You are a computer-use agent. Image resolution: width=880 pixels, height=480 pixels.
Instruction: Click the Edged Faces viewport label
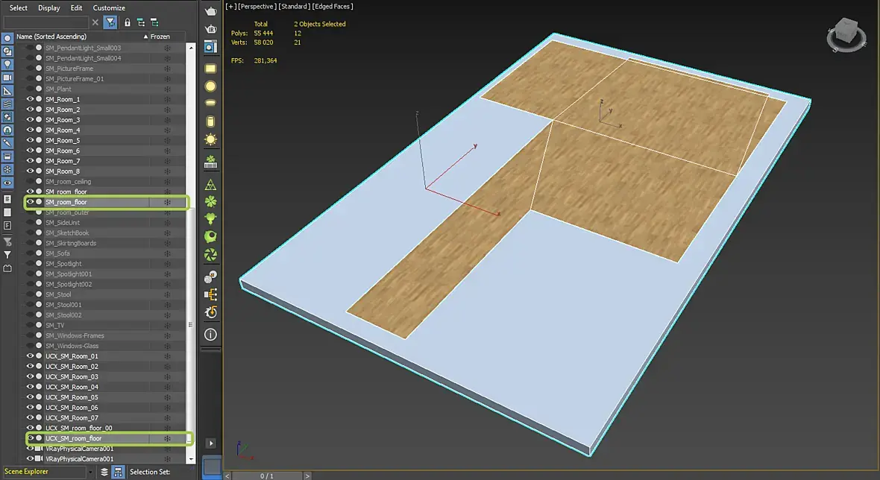pyautogui.click(x=333, y=6)
